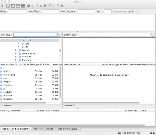Select the produits folder row
The image size is (156, 135).
pyautogui.click(x=30, y=96)
